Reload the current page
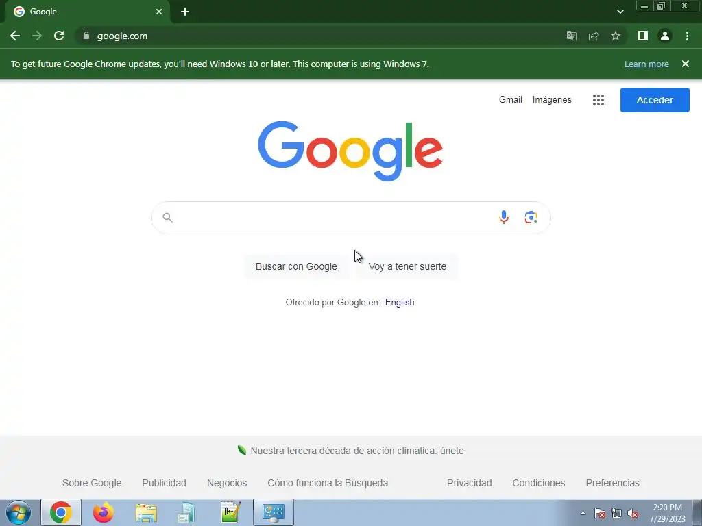 pos(59,36)
